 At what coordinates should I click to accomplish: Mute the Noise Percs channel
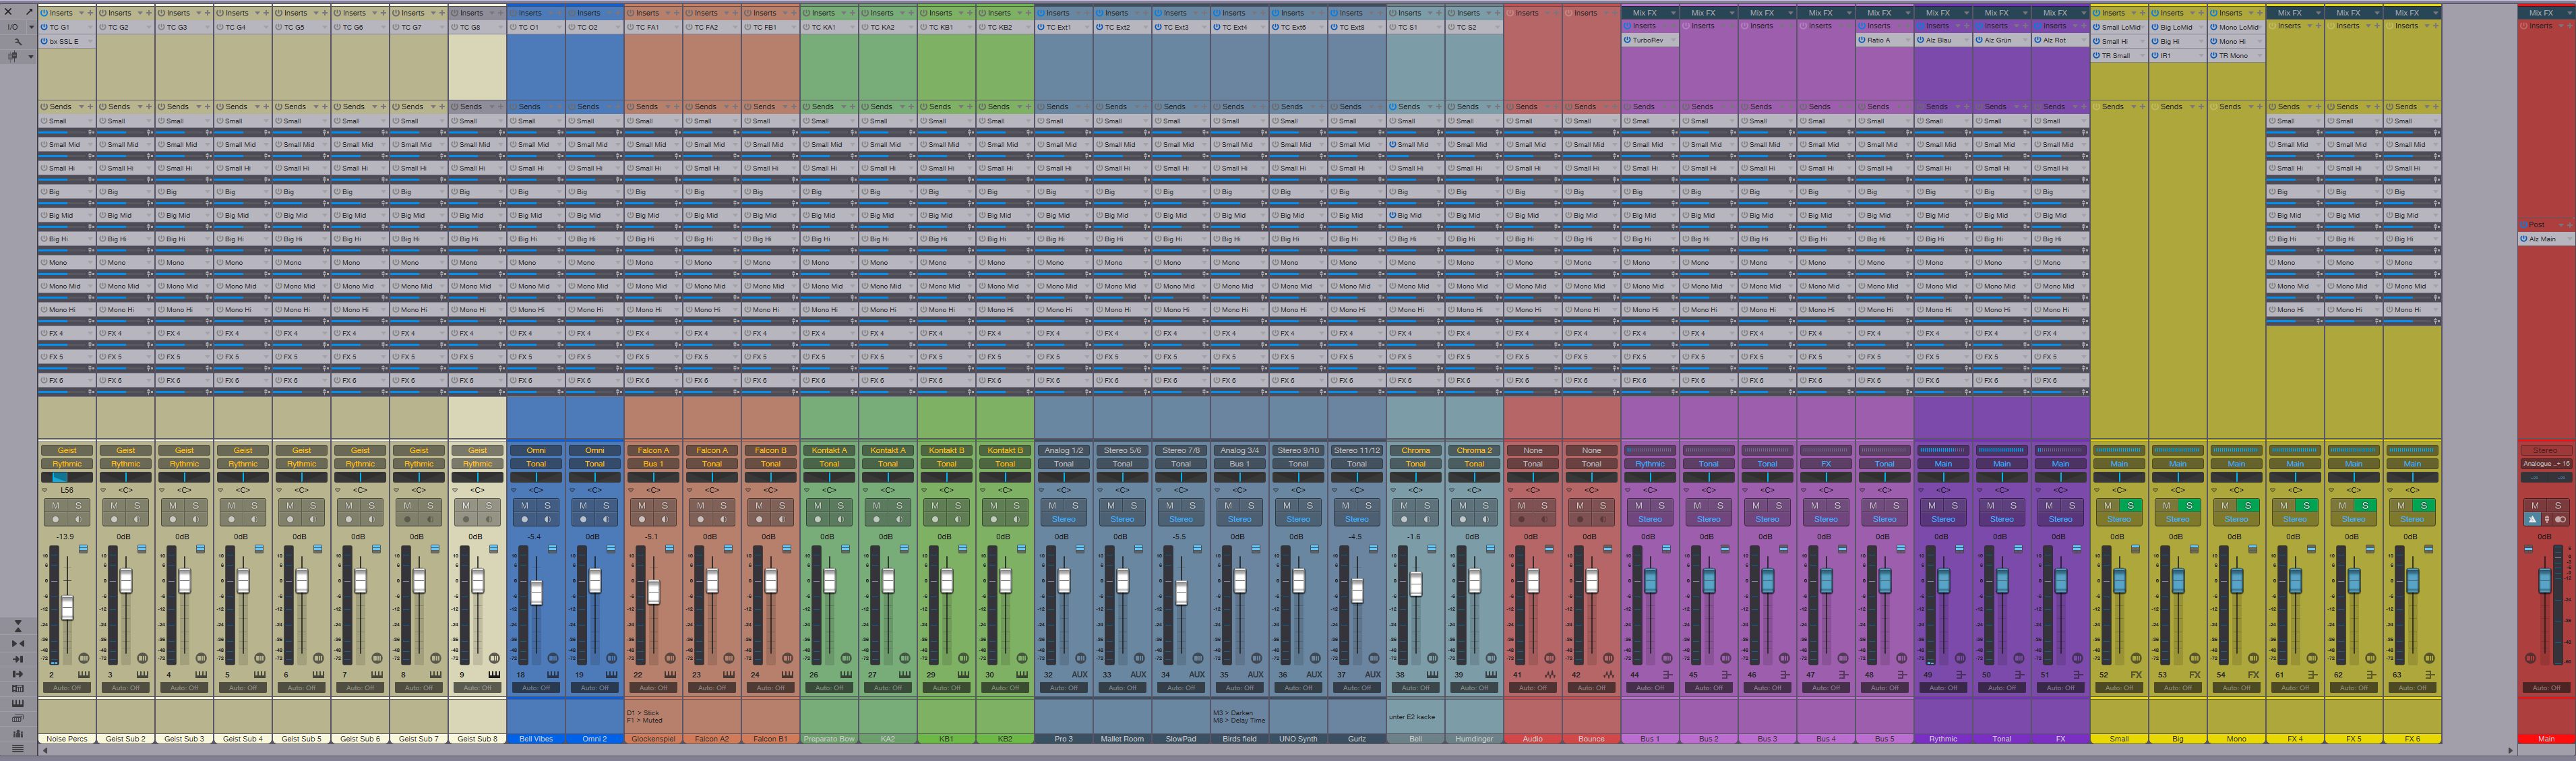coord(55,506)
